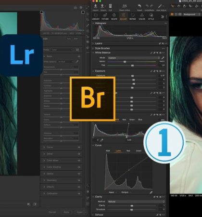The height and width of the screenshot is (217, 202).
Task: Click the Share online icon in Capture One
Action: tap(125, 6)
